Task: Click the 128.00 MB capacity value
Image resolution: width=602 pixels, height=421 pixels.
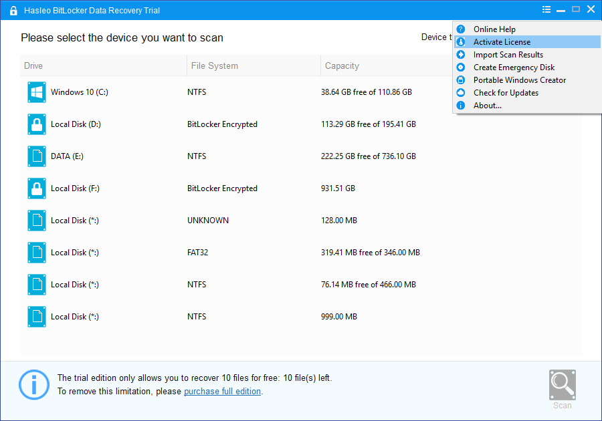Action: point(339,221)
